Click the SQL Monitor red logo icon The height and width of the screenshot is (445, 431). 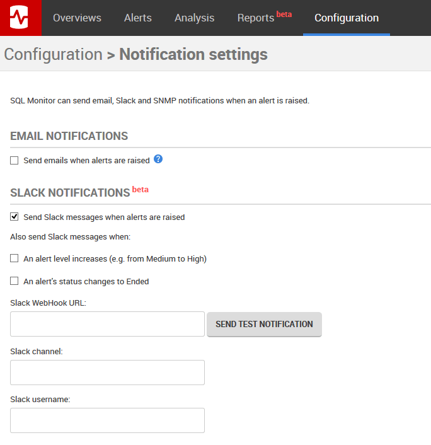(20, 18)
